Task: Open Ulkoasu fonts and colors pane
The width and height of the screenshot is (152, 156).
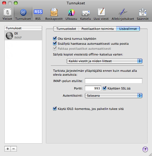Action: (x=71, y=14)
